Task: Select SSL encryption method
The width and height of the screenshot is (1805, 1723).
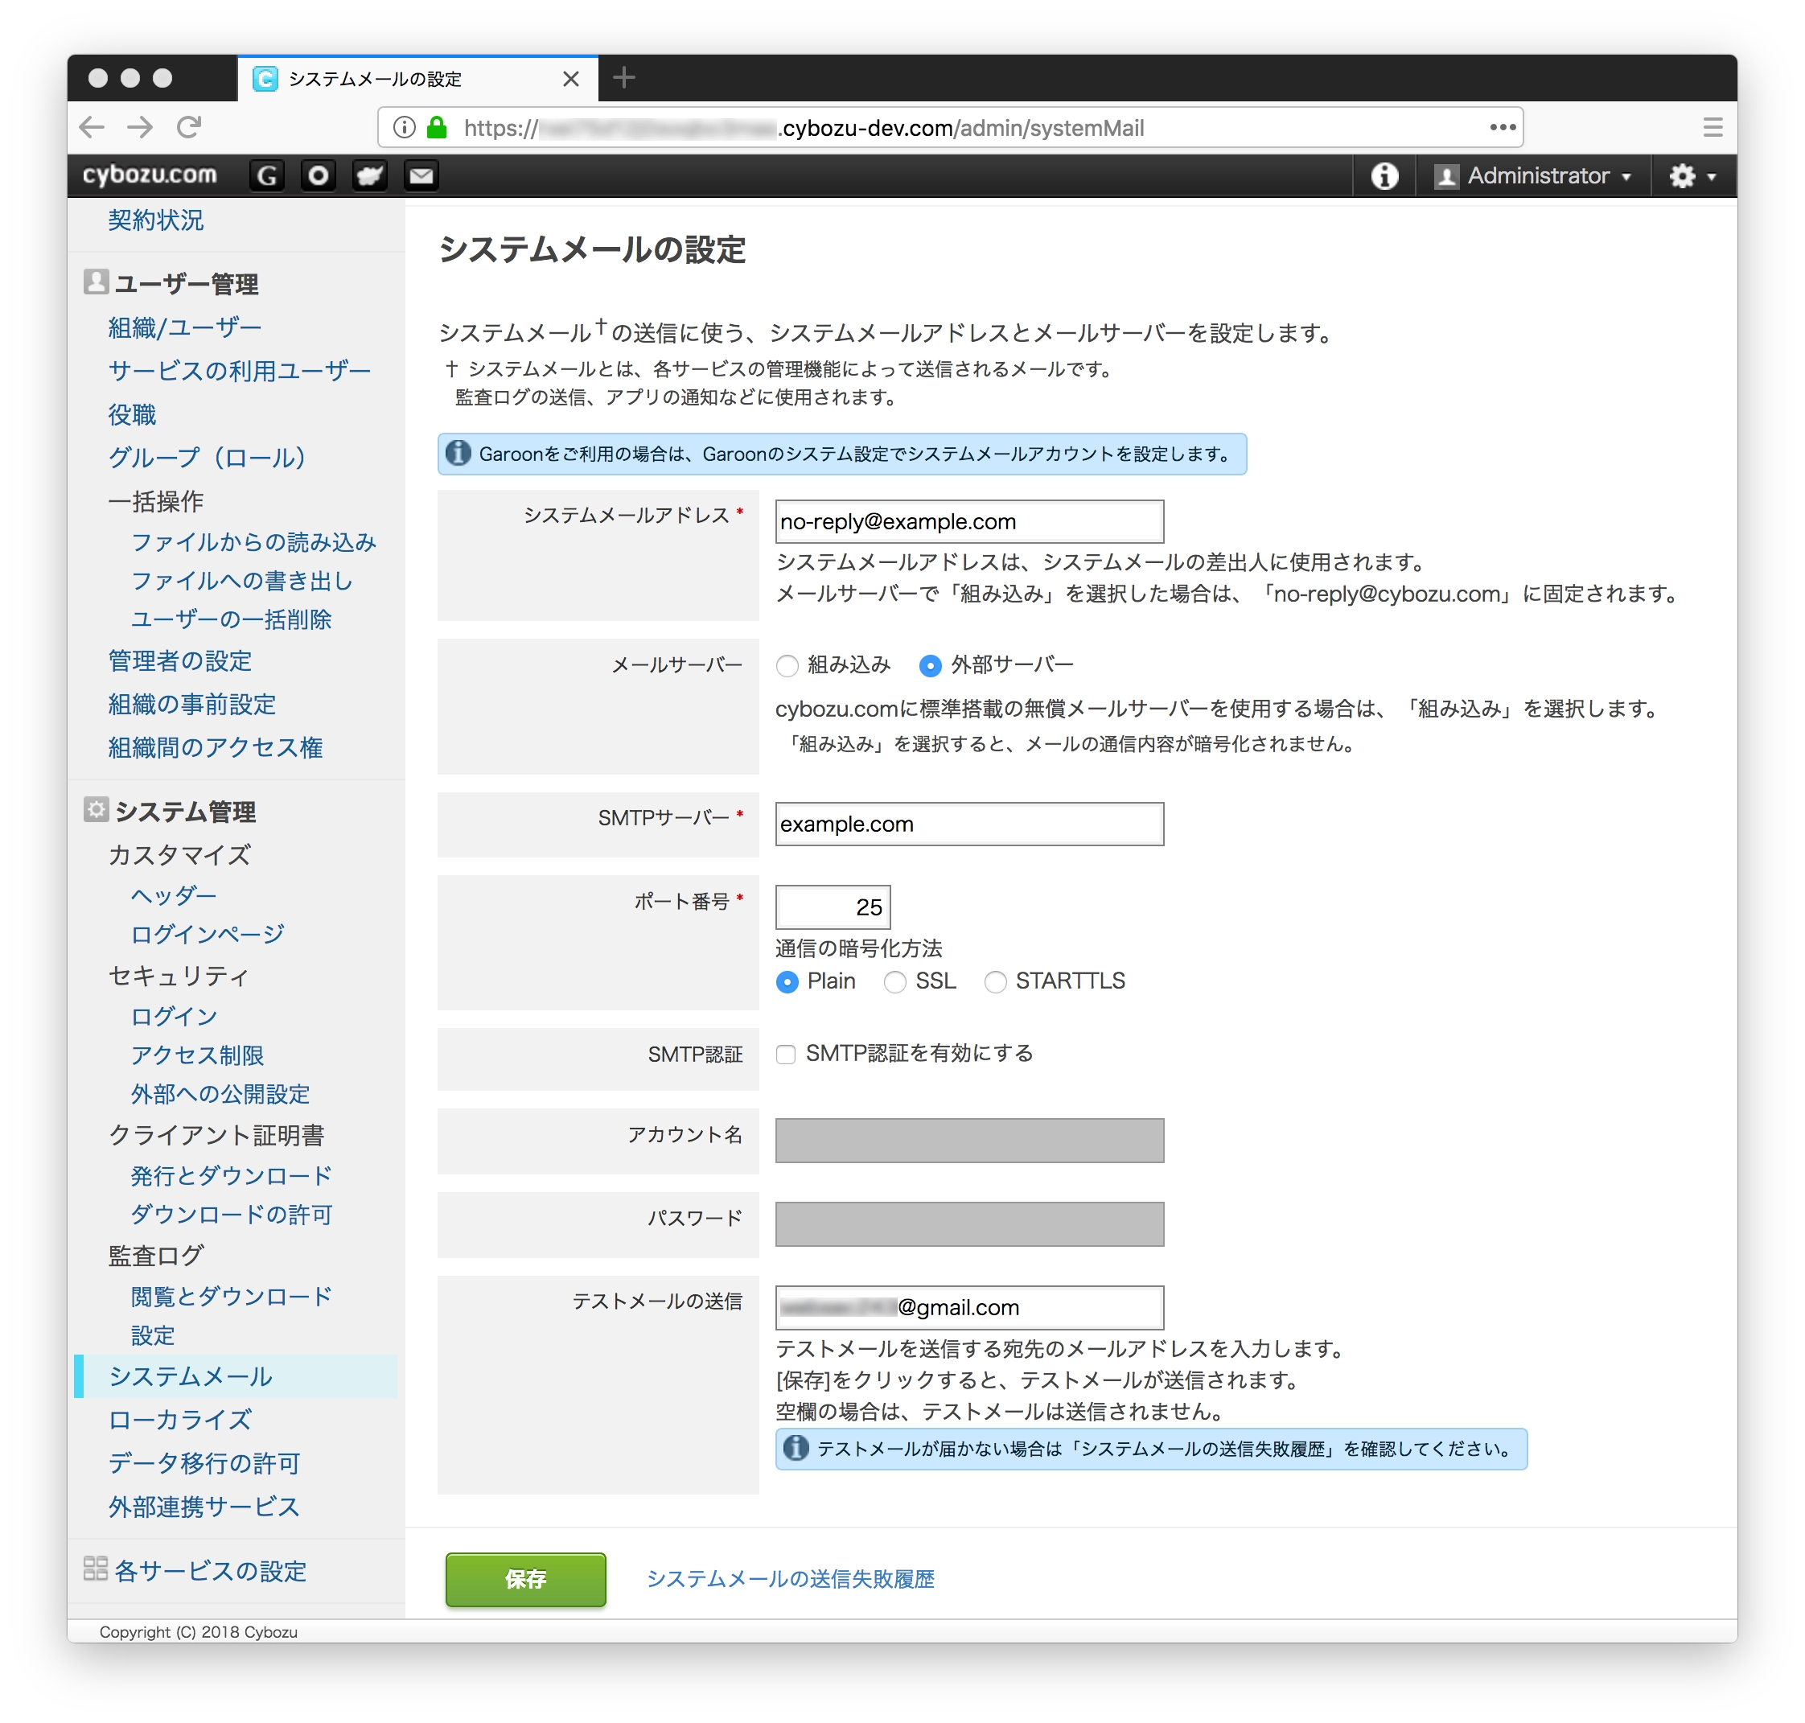Action: pyautogui.click(x=894, y=983)
